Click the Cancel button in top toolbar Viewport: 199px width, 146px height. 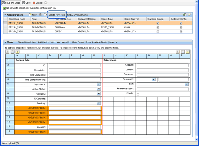tap(37, 3)
